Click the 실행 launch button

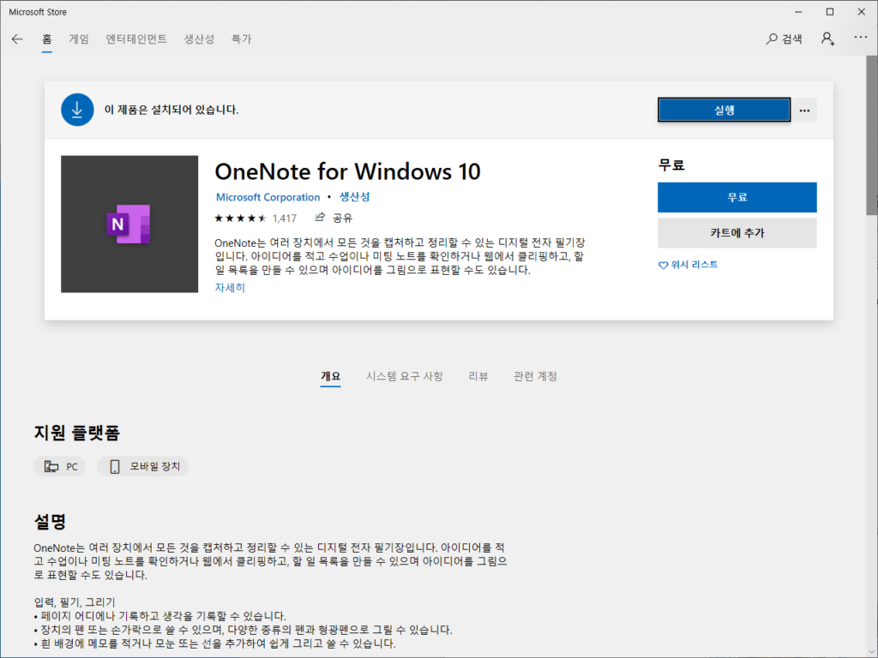pyautogui.click(x=724, y=110)
